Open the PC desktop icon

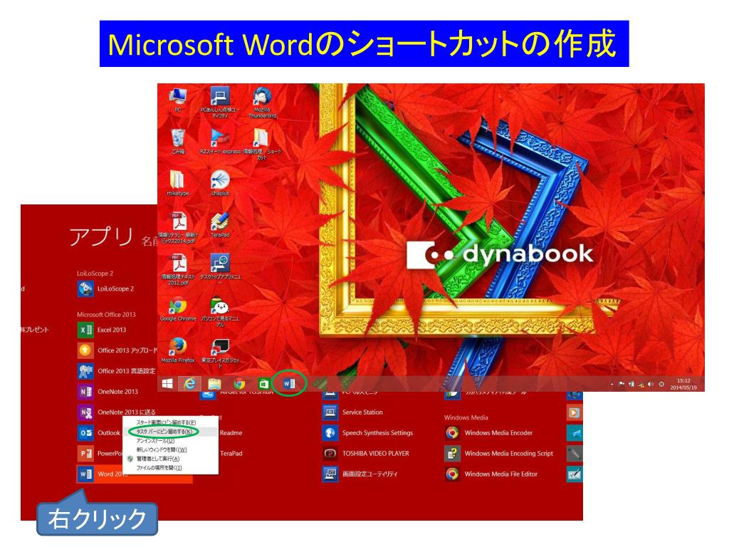point(177,99)
